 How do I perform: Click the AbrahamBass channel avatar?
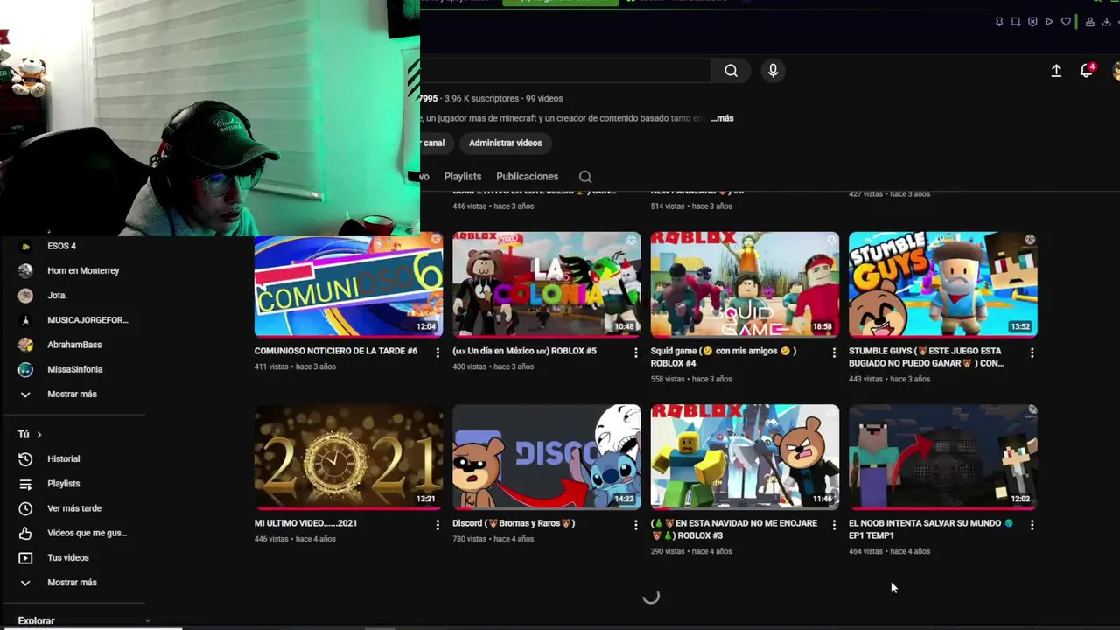25,345
